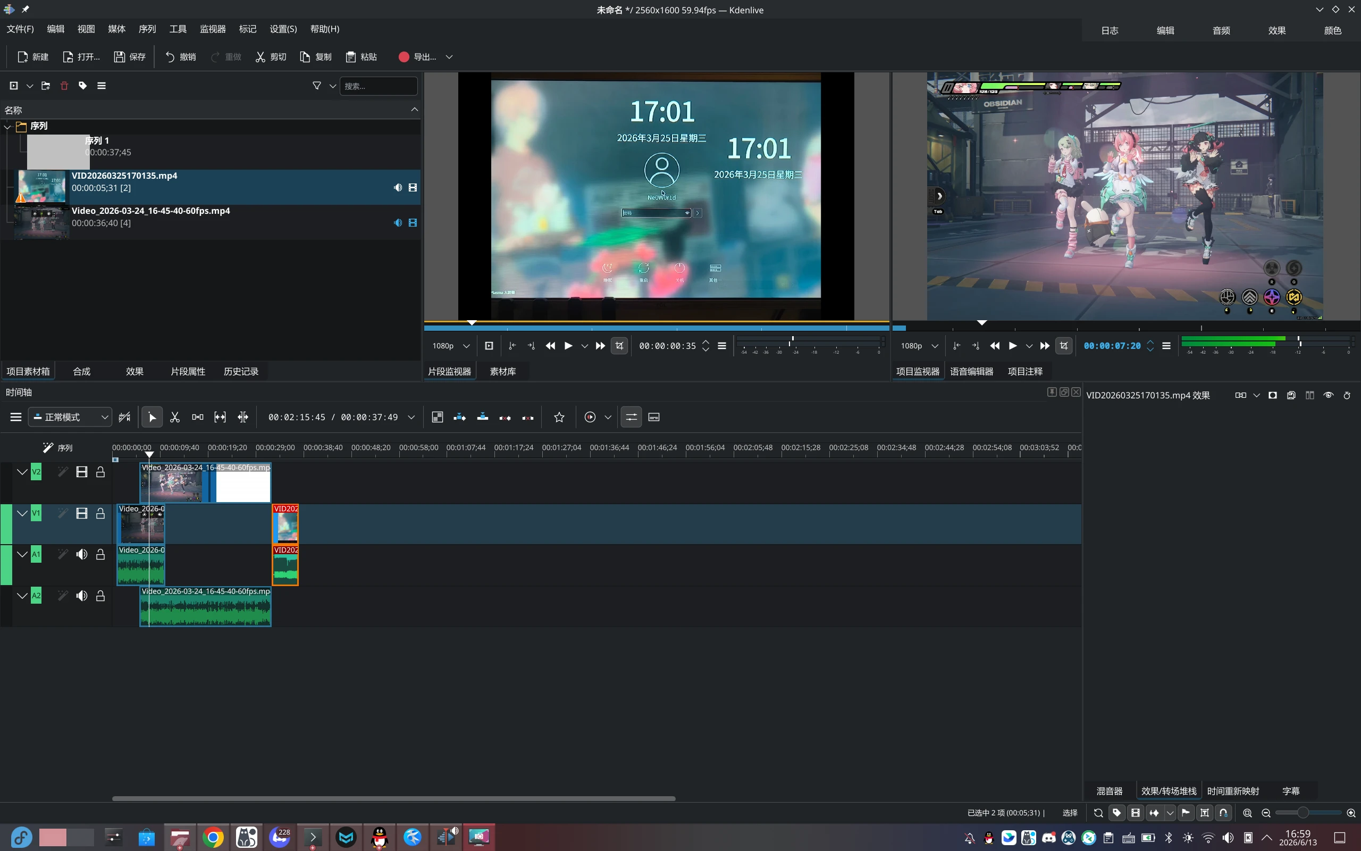Click the volume icon in system tray
Screen dimensions: 1361x851
1228,838
